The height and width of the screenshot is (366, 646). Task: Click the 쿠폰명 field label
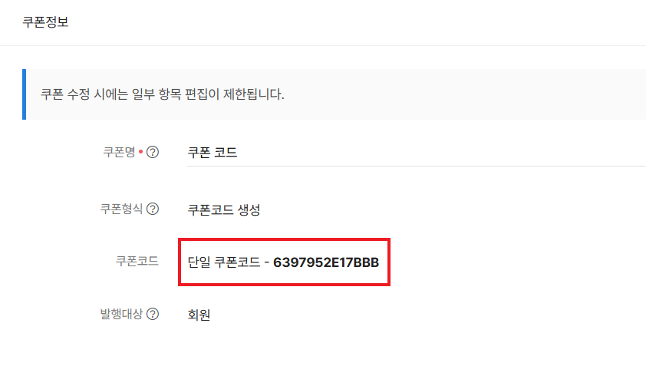click(119, 152)
